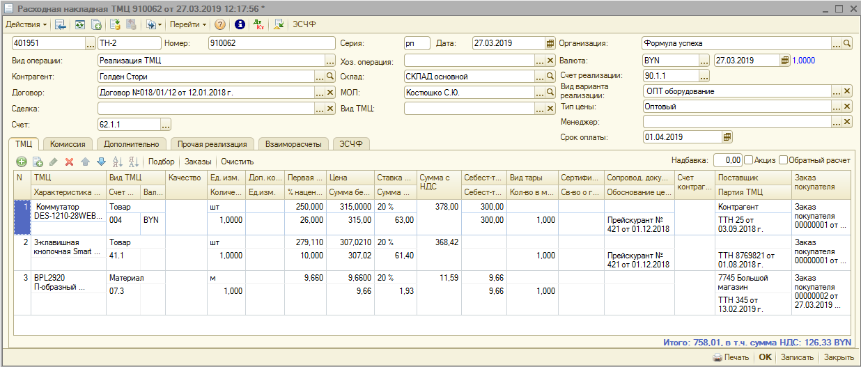Open the Дт/Кт postings icon
This screenshot has height=367, width=861.
[x=259, y=24]
